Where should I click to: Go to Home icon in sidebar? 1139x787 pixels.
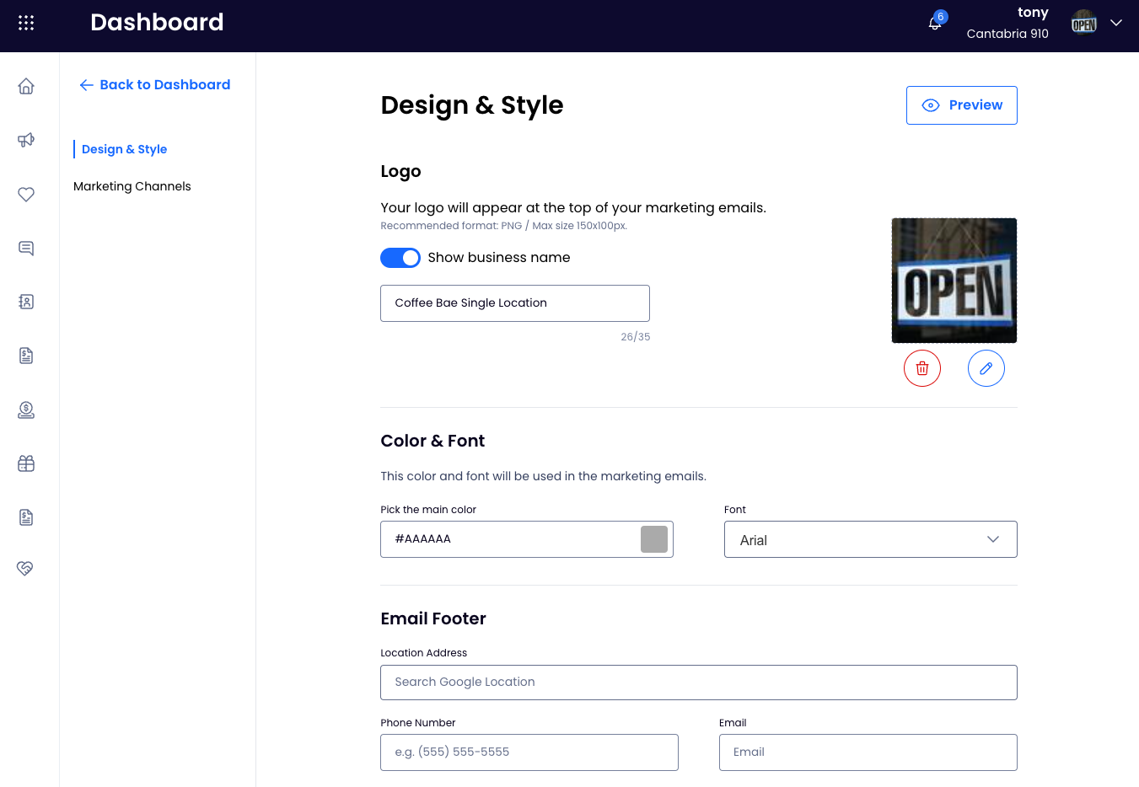[26, 86]
